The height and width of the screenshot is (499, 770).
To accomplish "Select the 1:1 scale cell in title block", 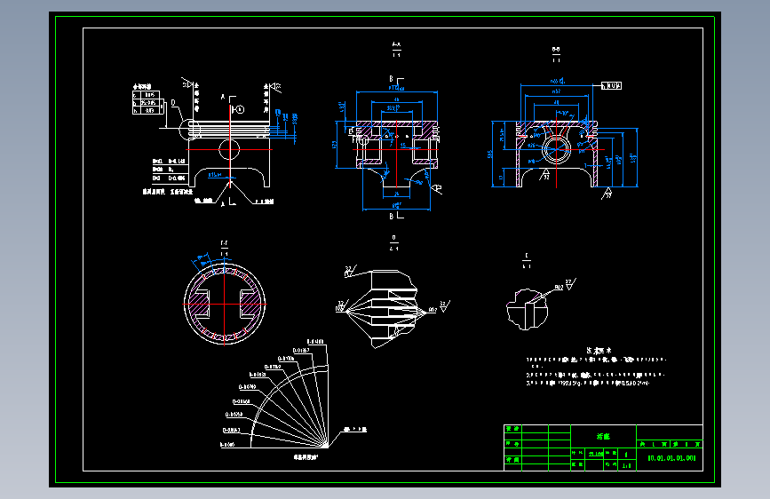I will 627,465.
